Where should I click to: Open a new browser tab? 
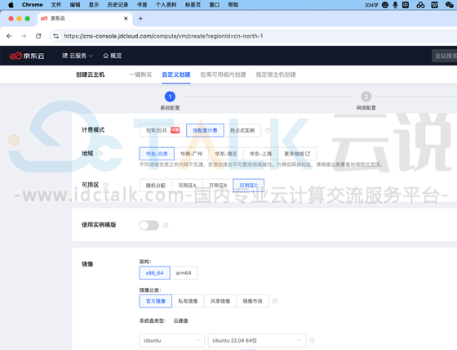pos(140,19)
